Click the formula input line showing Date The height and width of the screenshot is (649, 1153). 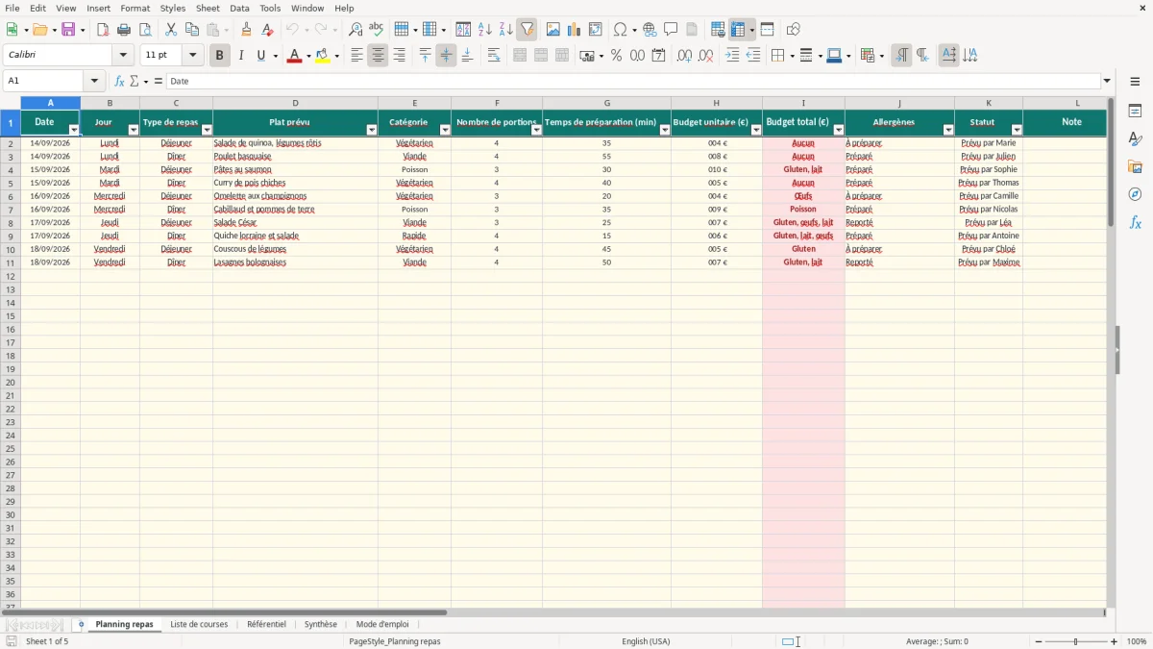point(633,82)
